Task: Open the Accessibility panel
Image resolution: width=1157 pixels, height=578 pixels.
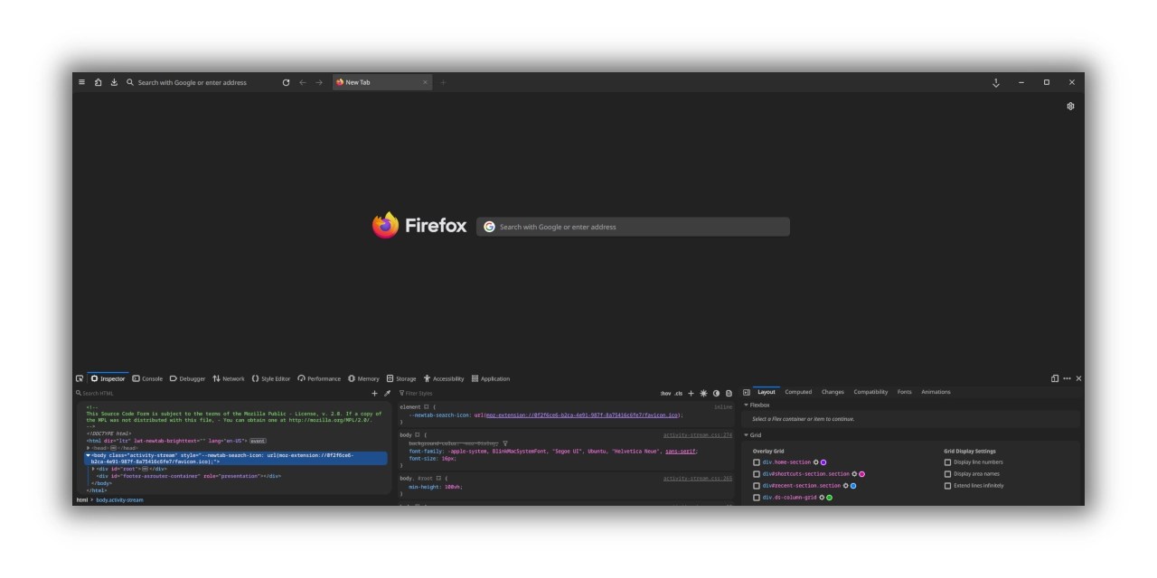Action: pyautogui.click(x=443, y=378)
